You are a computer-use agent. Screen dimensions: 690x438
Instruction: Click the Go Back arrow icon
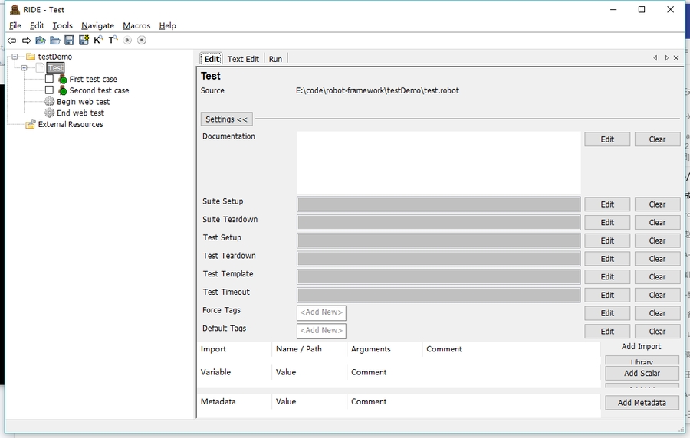[x=11, y=41]
